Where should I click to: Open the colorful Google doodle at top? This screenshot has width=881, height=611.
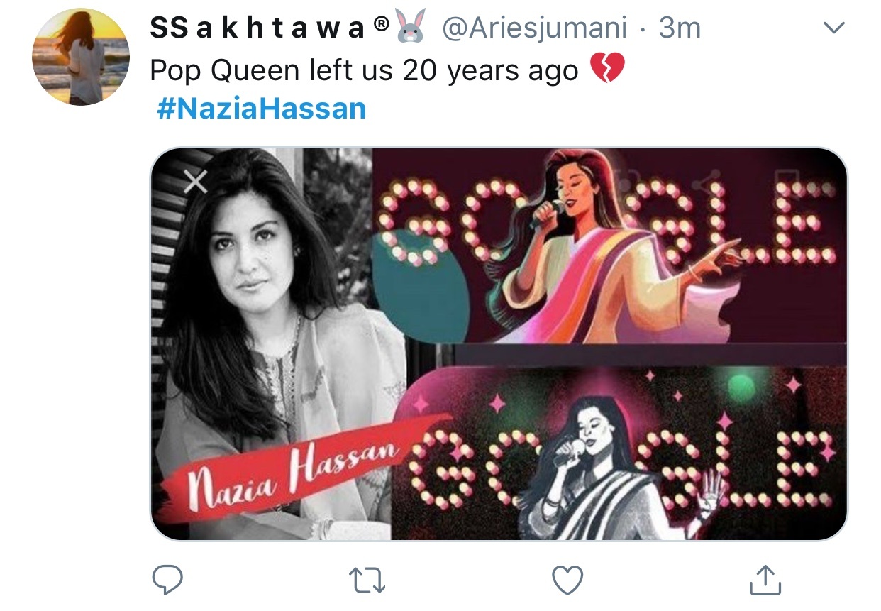pyautogui.click(x=610, y=246)
